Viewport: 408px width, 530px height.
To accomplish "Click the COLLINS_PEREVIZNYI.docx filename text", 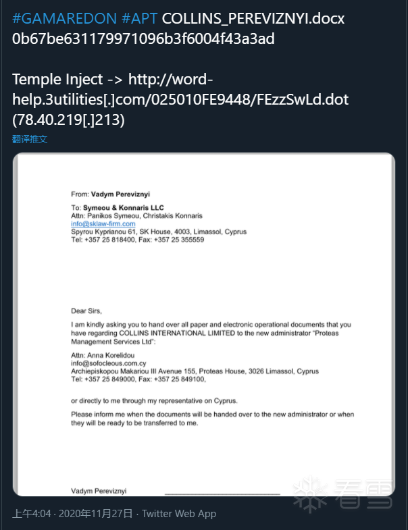I will [253, 18].
